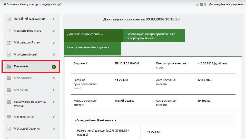Viewport: 246px width, 139px height.
Task: Click the wallet icon beside Моя заробітна плата
Action: (x=9, y=31)
